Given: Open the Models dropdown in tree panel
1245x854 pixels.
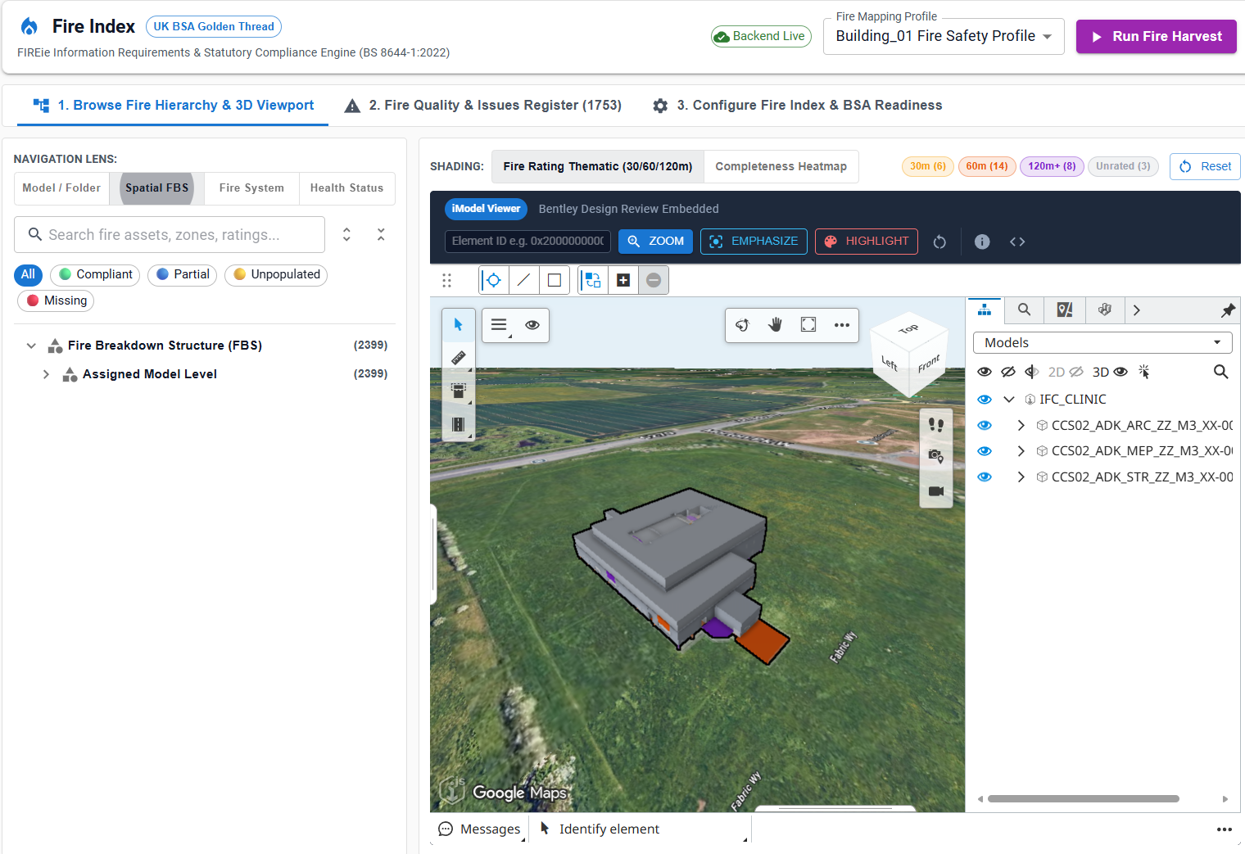Looking at the screenshot, I should (1102, 343).
